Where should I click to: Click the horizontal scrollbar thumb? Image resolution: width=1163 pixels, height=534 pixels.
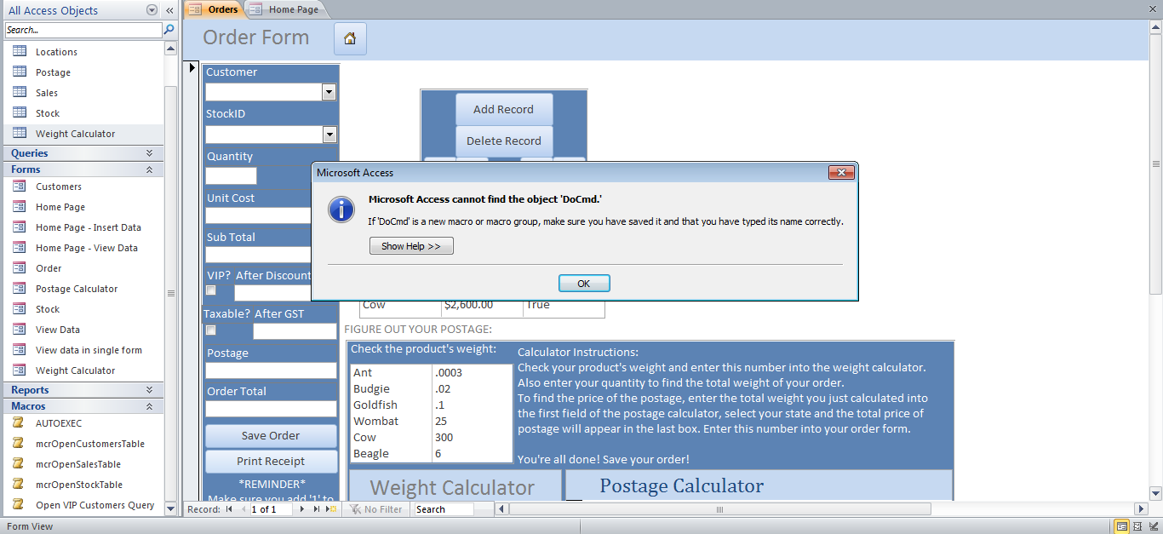(x=719, y=509)
